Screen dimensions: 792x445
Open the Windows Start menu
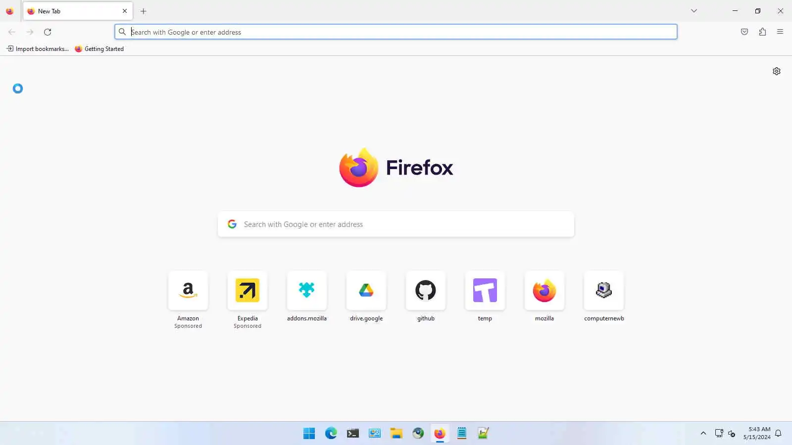point(309,434)
